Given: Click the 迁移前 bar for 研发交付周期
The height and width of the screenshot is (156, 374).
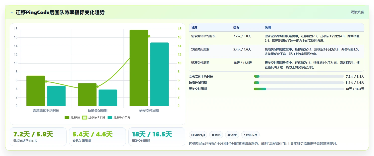Looking at the screenshot, I should point(139,68).
